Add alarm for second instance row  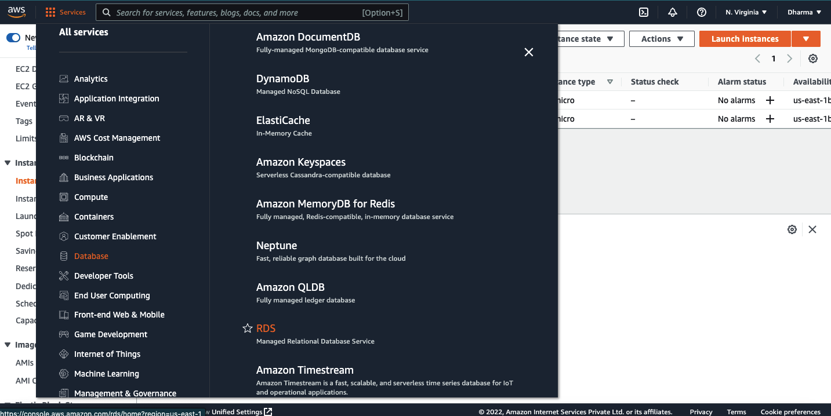[770, 119]
